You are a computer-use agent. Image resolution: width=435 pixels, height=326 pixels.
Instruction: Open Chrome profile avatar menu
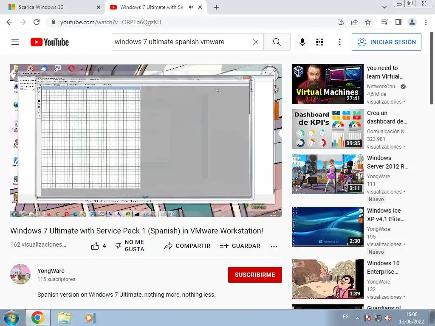click(x=412, y=22)
